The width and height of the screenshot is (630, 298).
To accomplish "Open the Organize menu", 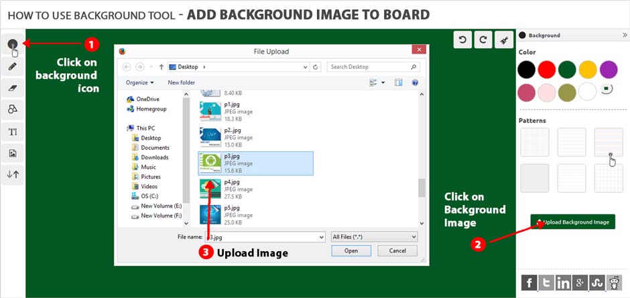I will pyautogui.click(x=139, y=82).
